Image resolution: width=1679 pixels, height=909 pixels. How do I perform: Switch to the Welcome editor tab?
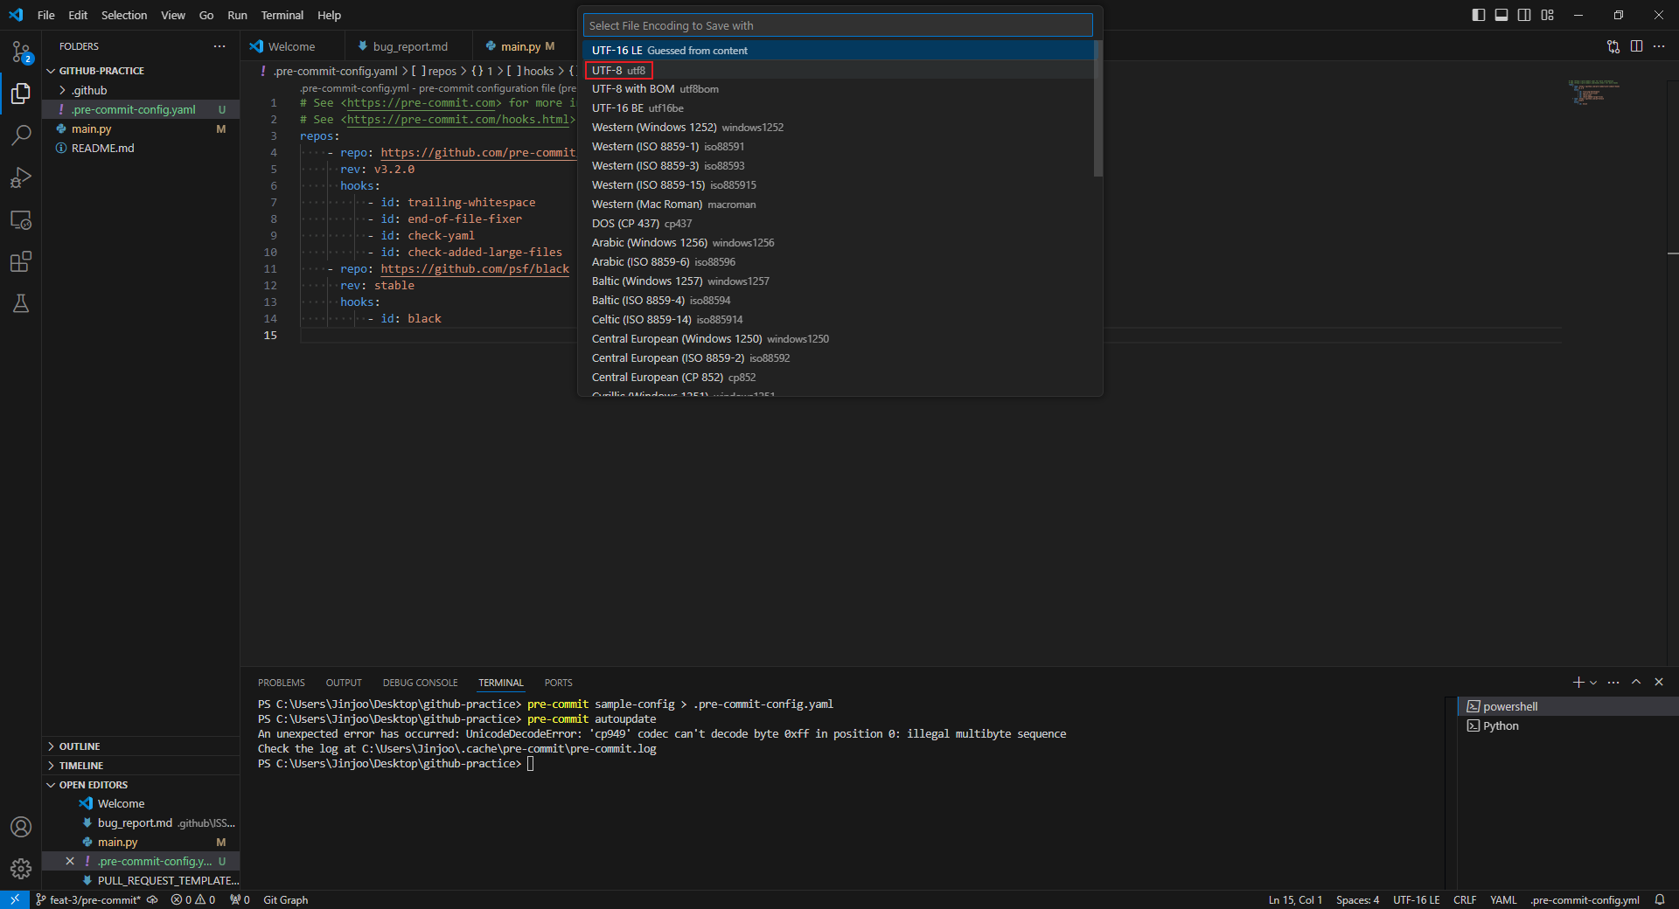(292, 46)
